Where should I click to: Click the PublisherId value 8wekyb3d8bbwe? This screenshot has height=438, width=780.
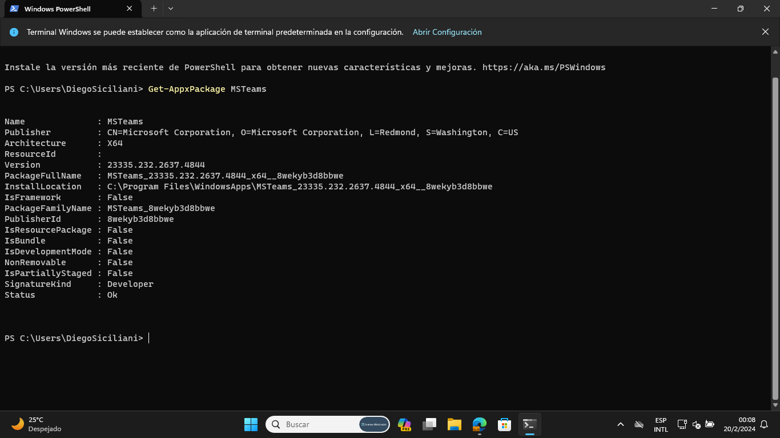(x=140, y=219)
